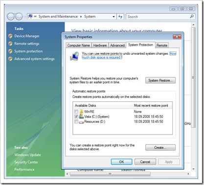Open System protection task link
Viewport: 204px width, 185px height.
tap(28, 51)
